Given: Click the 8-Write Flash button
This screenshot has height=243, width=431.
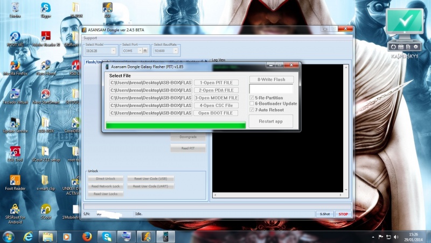Looking at the screenshot, I should 272,80.
